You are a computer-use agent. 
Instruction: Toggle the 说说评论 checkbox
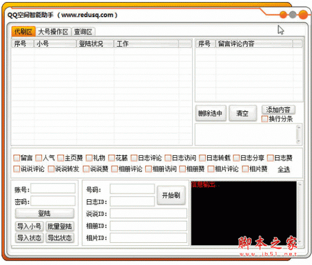pos(16,169)
